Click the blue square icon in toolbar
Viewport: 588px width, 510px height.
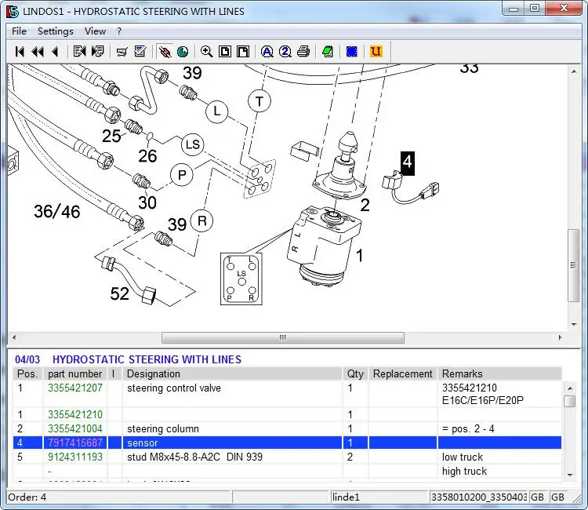352,52
